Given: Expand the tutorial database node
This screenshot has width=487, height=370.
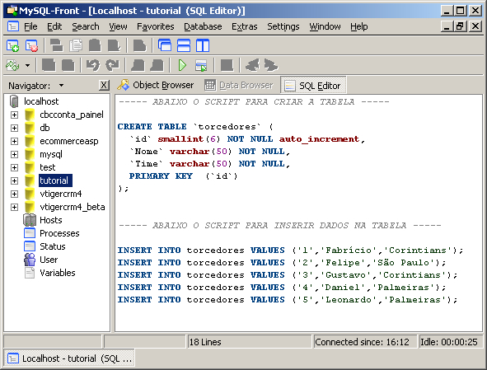Looking at the screenshot, I should [14, 180].
